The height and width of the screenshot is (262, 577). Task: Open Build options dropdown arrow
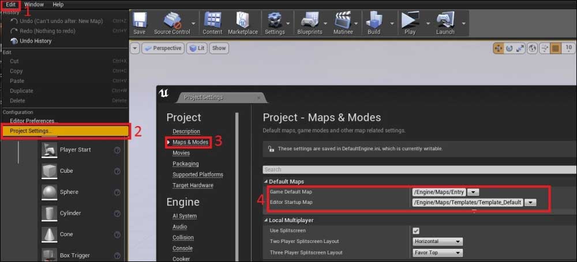[x=392, y=23]
